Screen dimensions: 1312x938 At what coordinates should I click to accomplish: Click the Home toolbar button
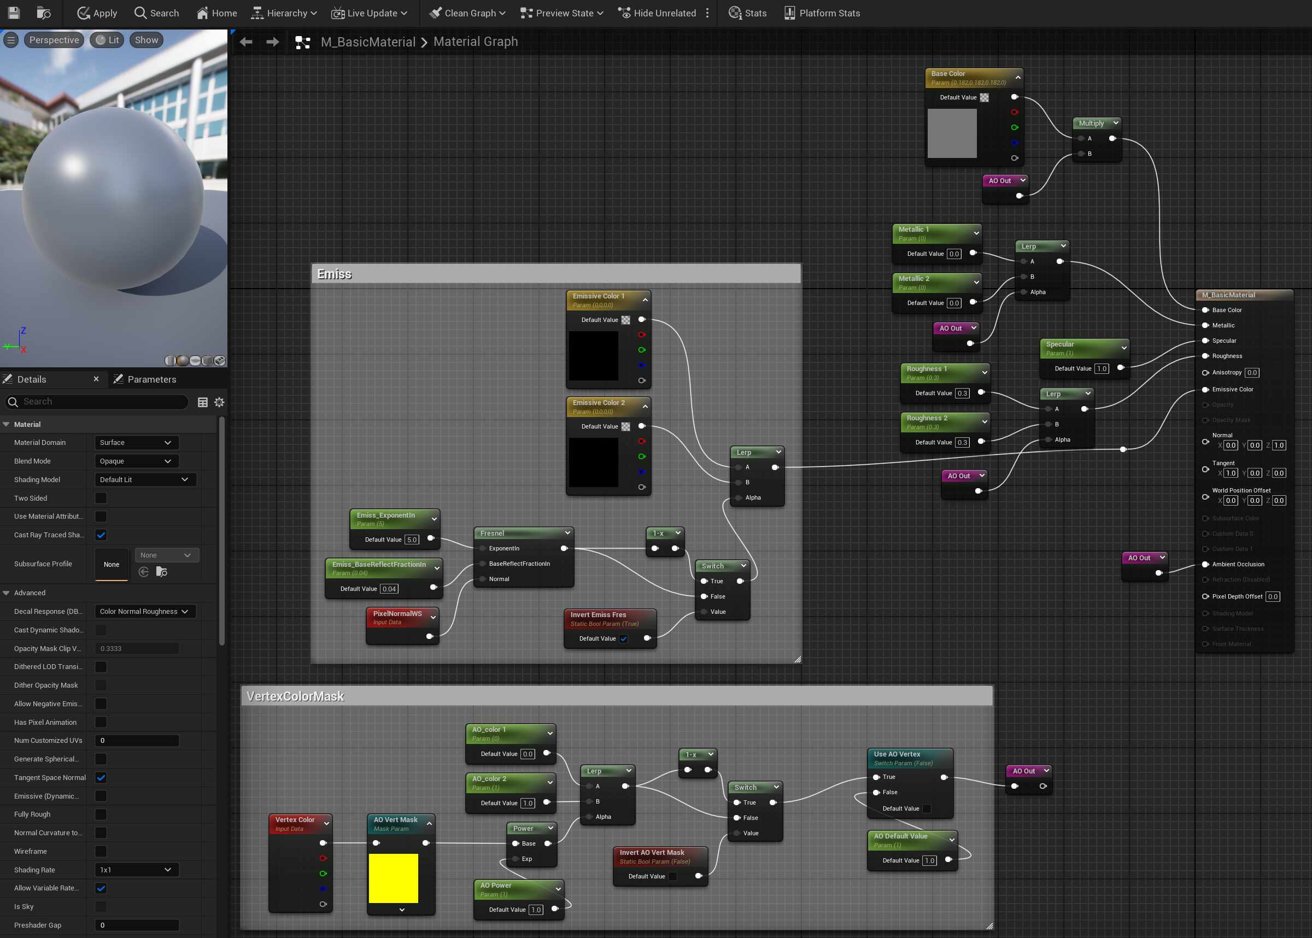pyautogui.click(x=216, y=13)
